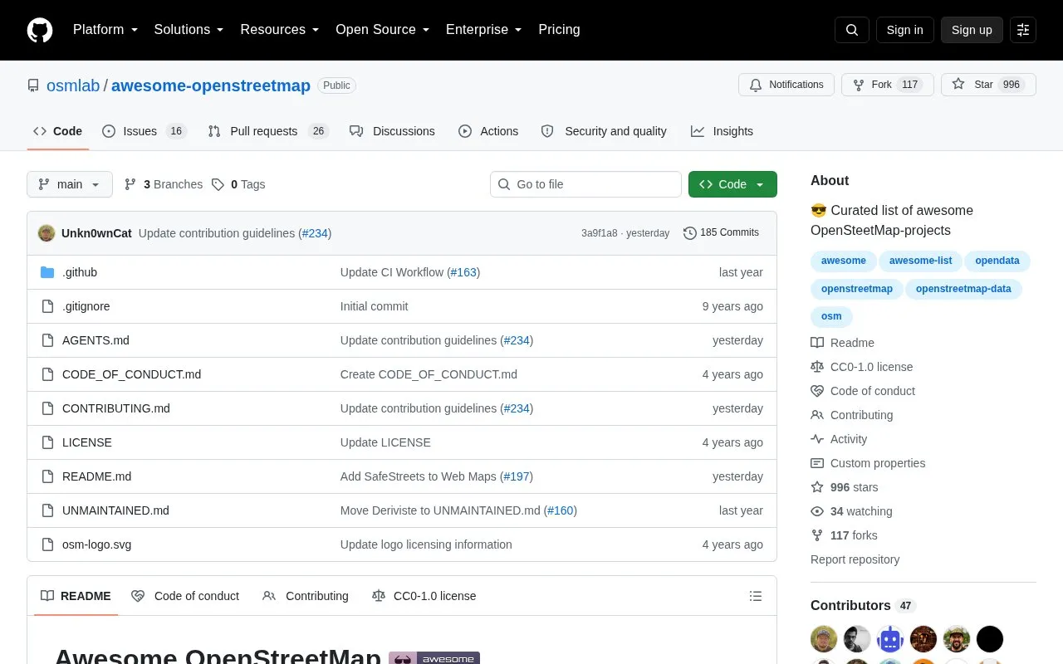Expand the Open Source menu

pos(383,30)
